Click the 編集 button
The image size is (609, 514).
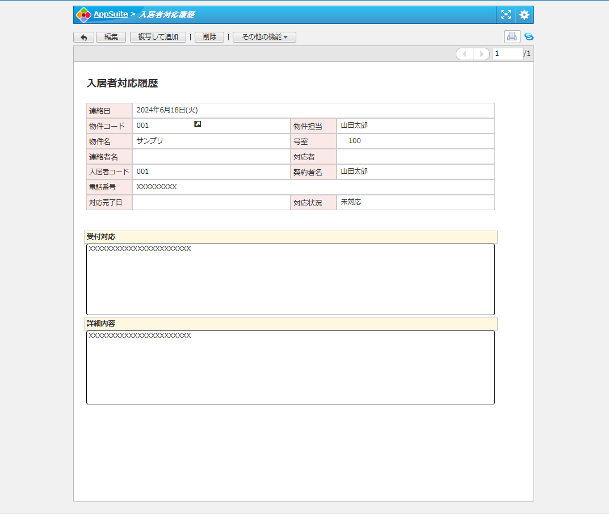coord(111,37)
